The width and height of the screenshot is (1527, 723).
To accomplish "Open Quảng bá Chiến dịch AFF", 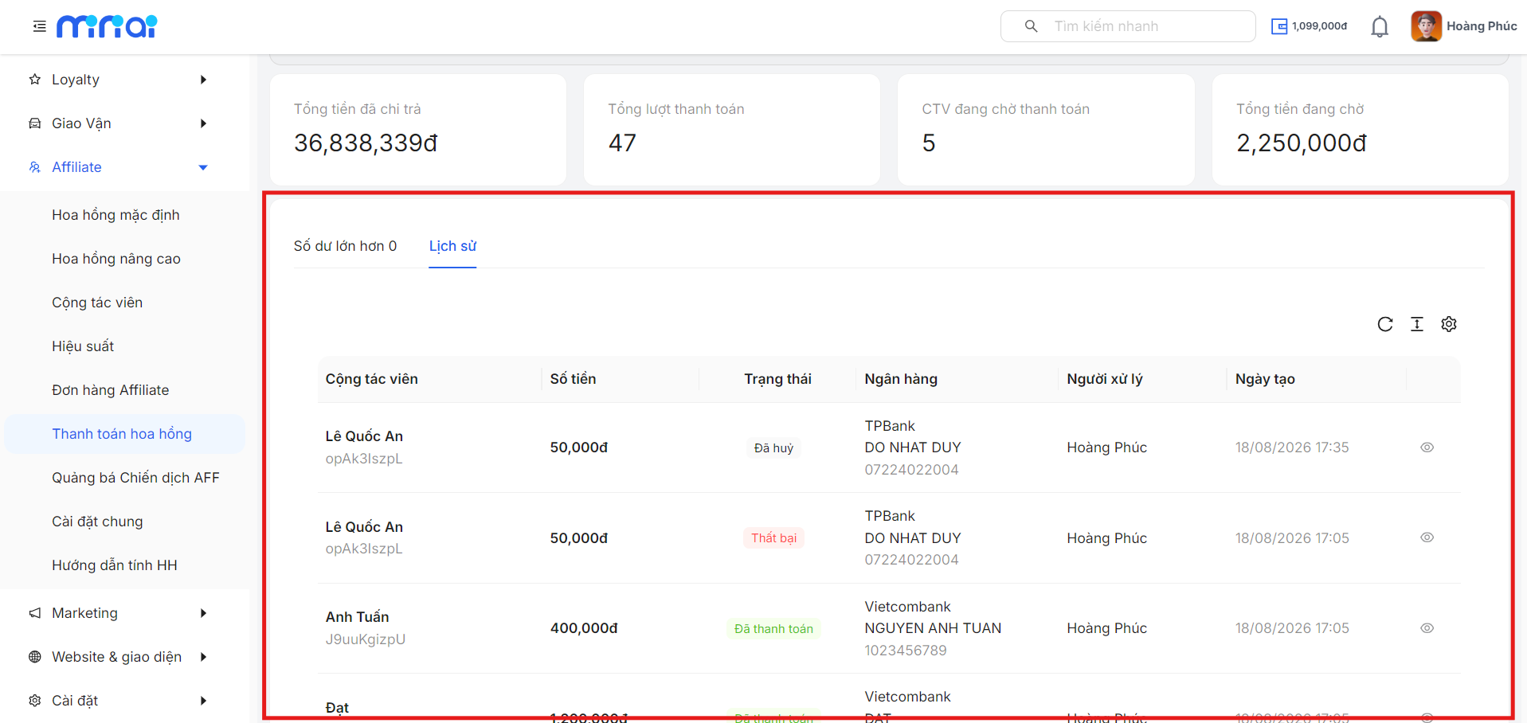I will pyautogui.click(x=135, y=478).
